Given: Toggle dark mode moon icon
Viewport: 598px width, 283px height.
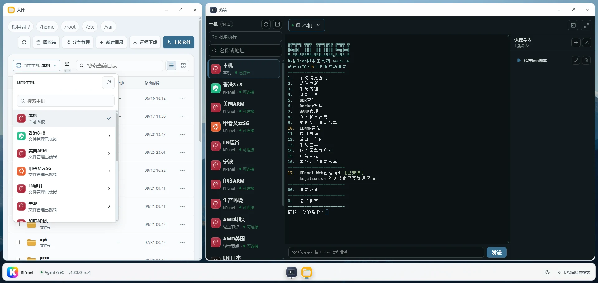Looking at the screenshot, I should 548,272.
